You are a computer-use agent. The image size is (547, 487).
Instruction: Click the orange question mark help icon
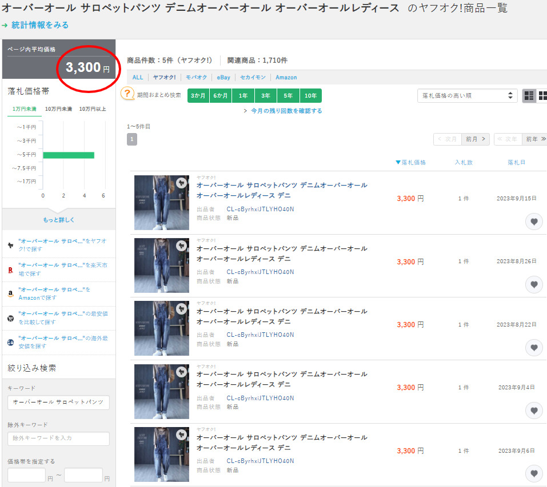(127, 94)
